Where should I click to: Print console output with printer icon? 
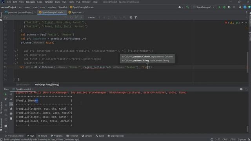coord(11,114)
